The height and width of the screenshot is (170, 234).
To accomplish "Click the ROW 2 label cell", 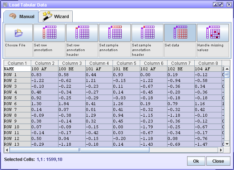I will click(17, 80).
